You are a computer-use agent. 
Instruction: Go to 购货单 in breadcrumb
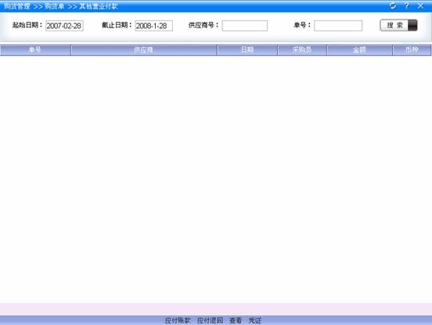(x=54, y=6)
